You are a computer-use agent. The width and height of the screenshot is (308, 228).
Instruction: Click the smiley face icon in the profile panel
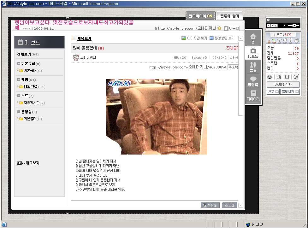(269, 77)
